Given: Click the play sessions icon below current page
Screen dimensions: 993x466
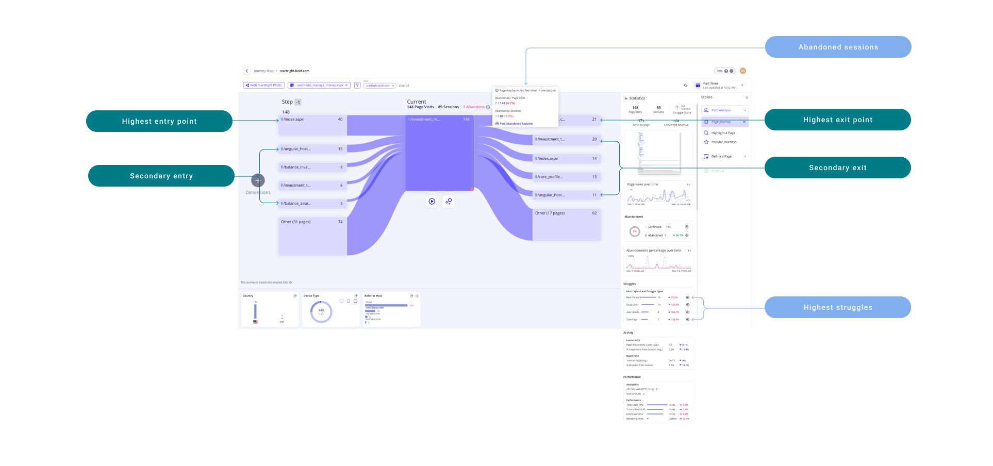Looking at the screenshot, I should coord(432,202).
